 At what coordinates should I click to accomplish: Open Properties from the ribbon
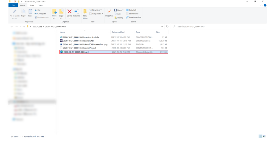(x=109, y=14)
